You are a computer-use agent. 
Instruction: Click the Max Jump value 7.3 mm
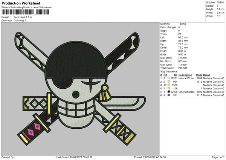point(182,65)
